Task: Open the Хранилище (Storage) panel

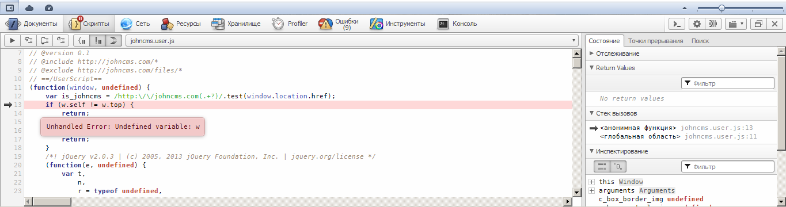Action: pyautogui.click(x=236, y=24)
